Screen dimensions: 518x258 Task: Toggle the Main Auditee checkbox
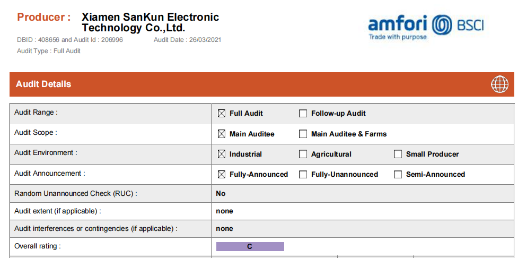point(222,134)
